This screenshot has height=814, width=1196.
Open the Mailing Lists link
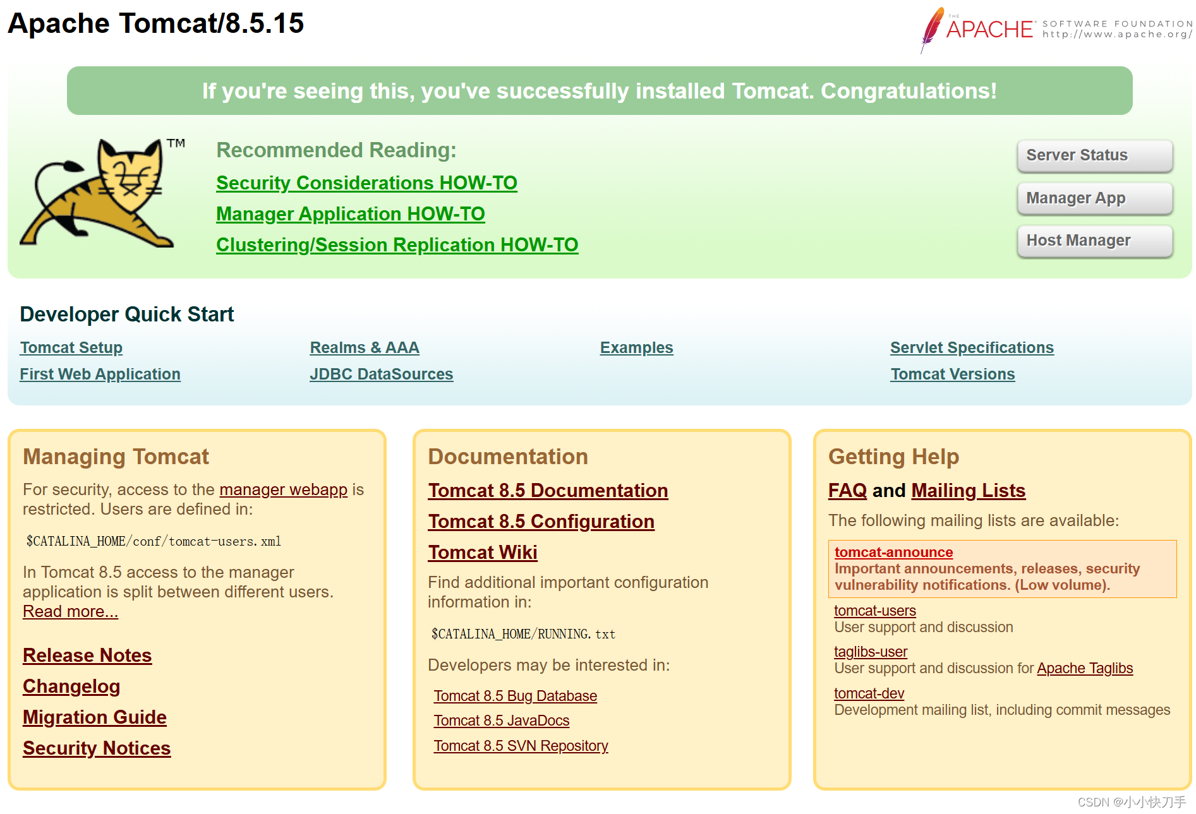(969, 491)
